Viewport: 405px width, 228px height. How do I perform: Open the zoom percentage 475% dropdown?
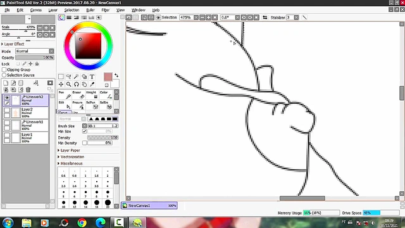click(196, 17)
